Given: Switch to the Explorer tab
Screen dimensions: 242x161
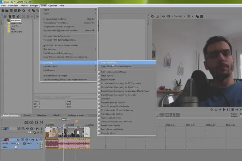Looking at the screenshot, I should tap(27, 115).
